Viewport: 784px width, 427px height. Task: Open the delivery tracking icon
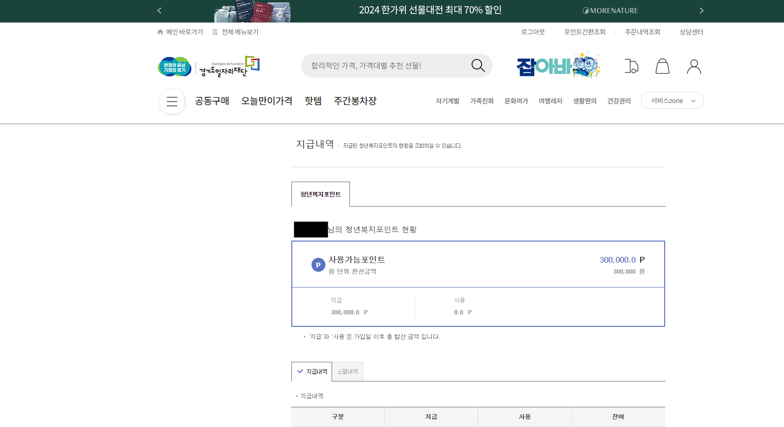[631, 66]
